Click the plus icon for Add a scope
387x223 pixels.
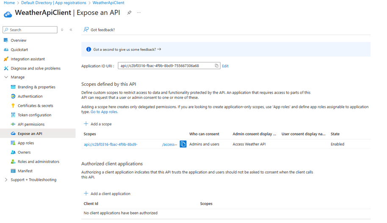[x=86, y=124]
